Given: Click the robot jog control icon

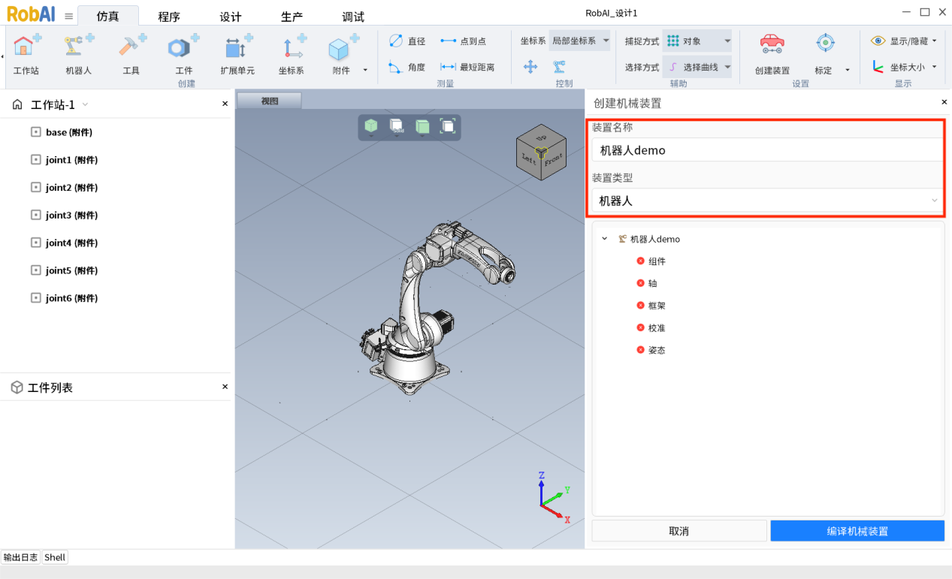Looking at the screenshot, I should [x=559, y=67].
